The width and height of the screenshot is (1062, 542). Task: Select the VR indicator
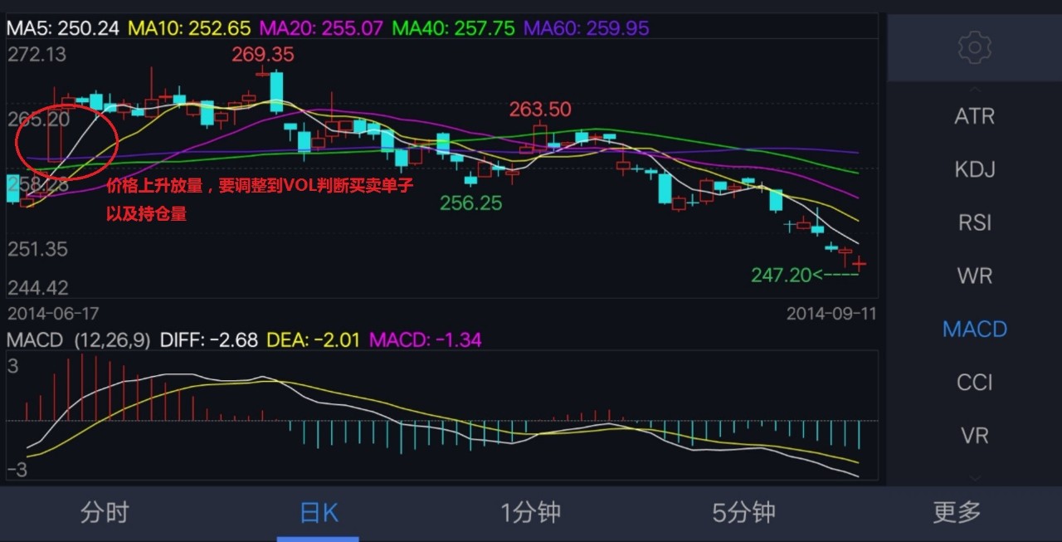coord(974,435)
